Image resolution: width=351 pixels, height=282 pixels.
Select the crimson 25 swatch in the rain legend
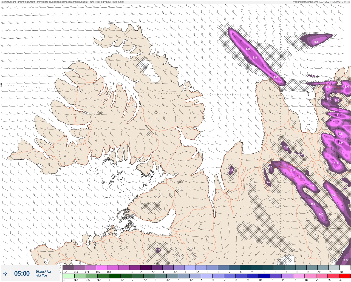pyautogui.click(x=333, y=276)
